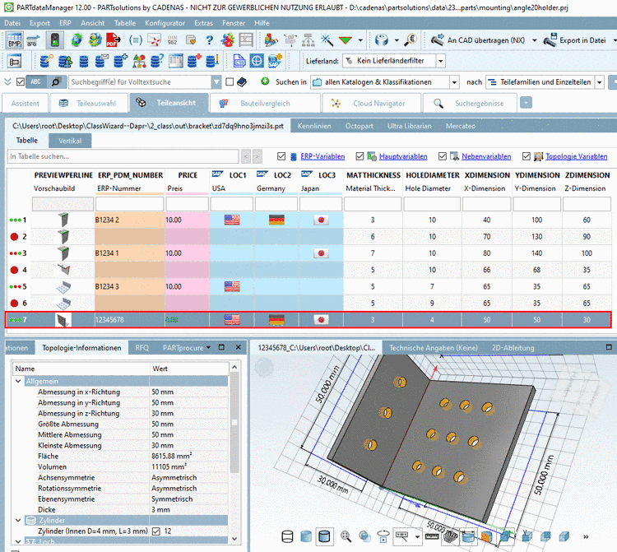Open the Volltextsuche history dropdown arrow
The width and height of the screenshot is (617, 552).
click(216, 81)
